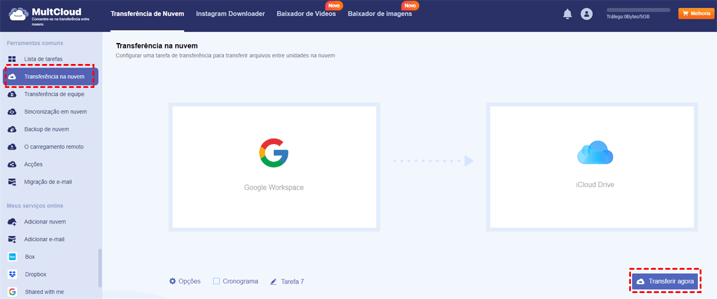Enable the Cronograma checkbox
Image resolution: width=717 pixels, height=299 pixels.
tap(216, 281)
